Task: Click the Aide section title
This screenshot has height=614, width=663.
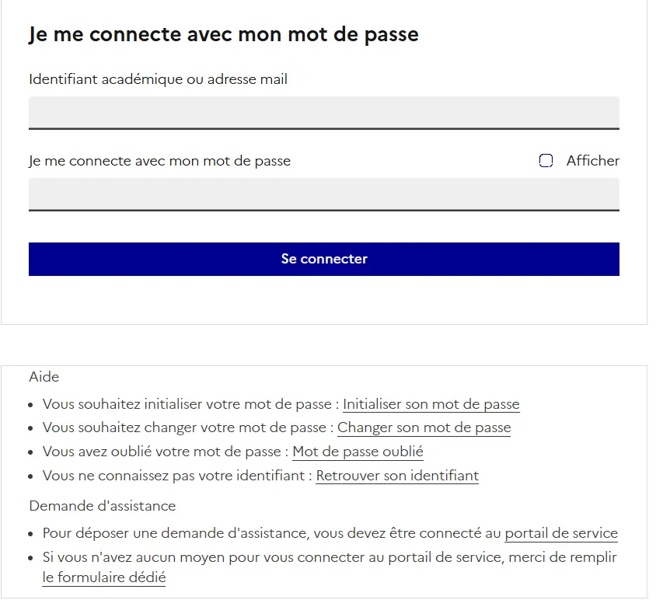Action: pyautogui.click(x=44, y=377)
